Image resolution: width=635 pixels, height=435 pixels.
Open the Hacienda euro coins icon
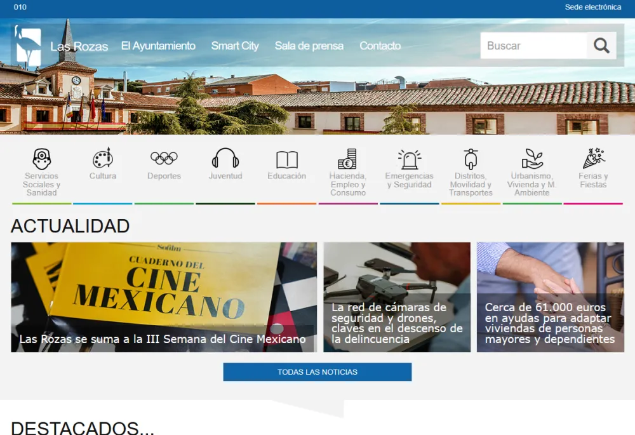[348, 159]
